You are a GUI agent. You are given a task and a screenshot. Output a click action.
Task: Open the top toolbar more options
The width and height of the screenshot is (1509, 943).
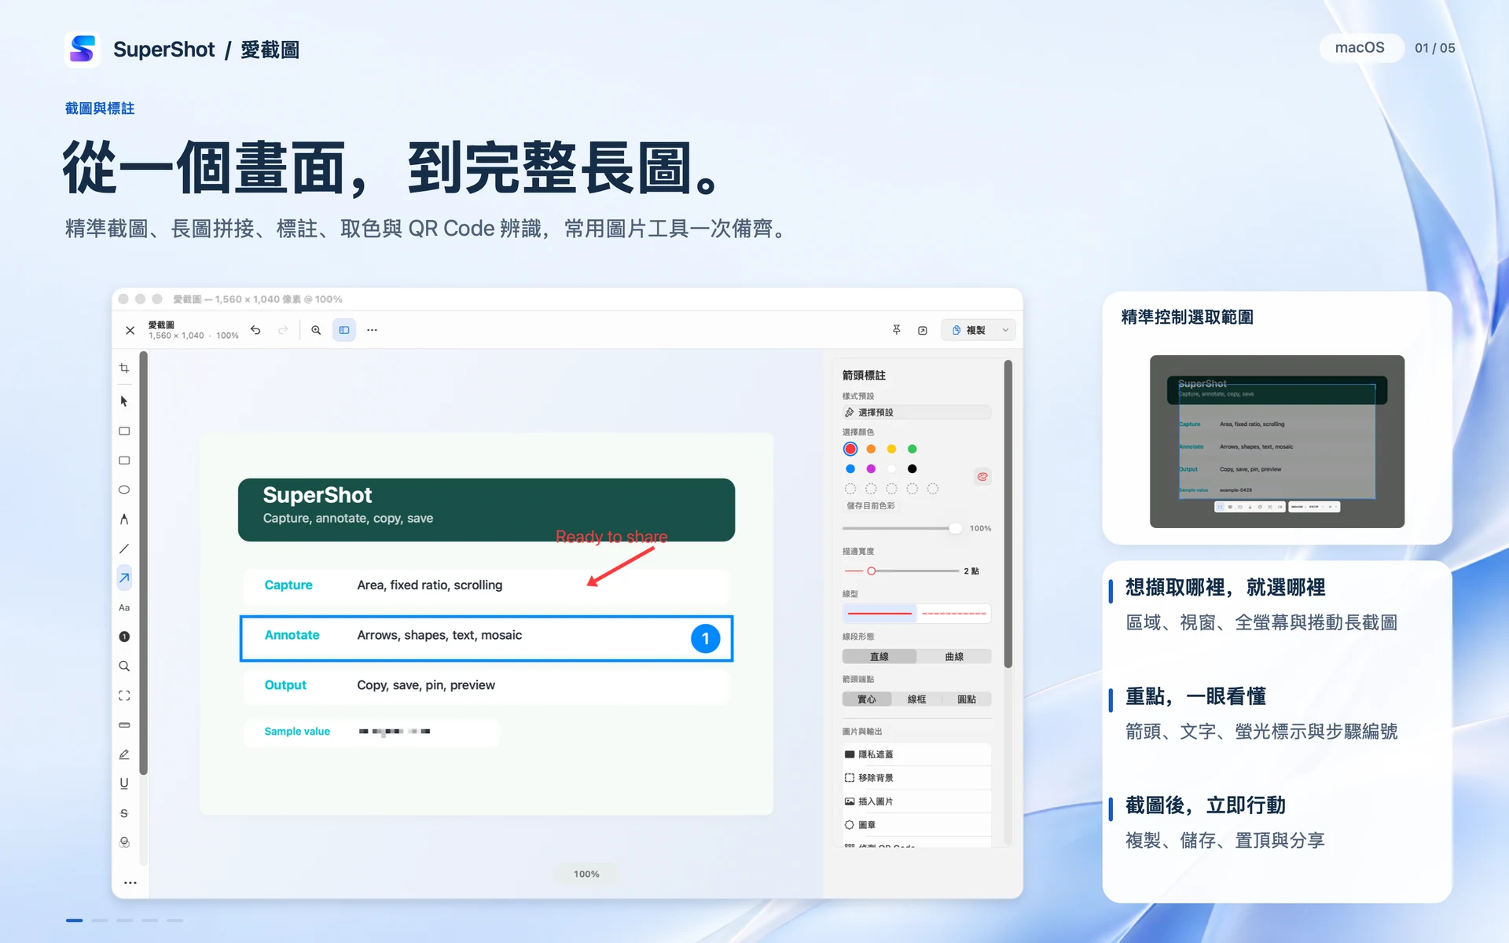(372, 330)
